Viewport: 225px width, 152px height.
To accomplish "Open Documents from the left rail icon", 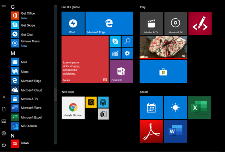I will tap(4, 109).
